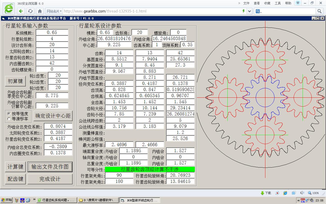
Task: Click the third quick-launch browser icon
Action: 28,200
